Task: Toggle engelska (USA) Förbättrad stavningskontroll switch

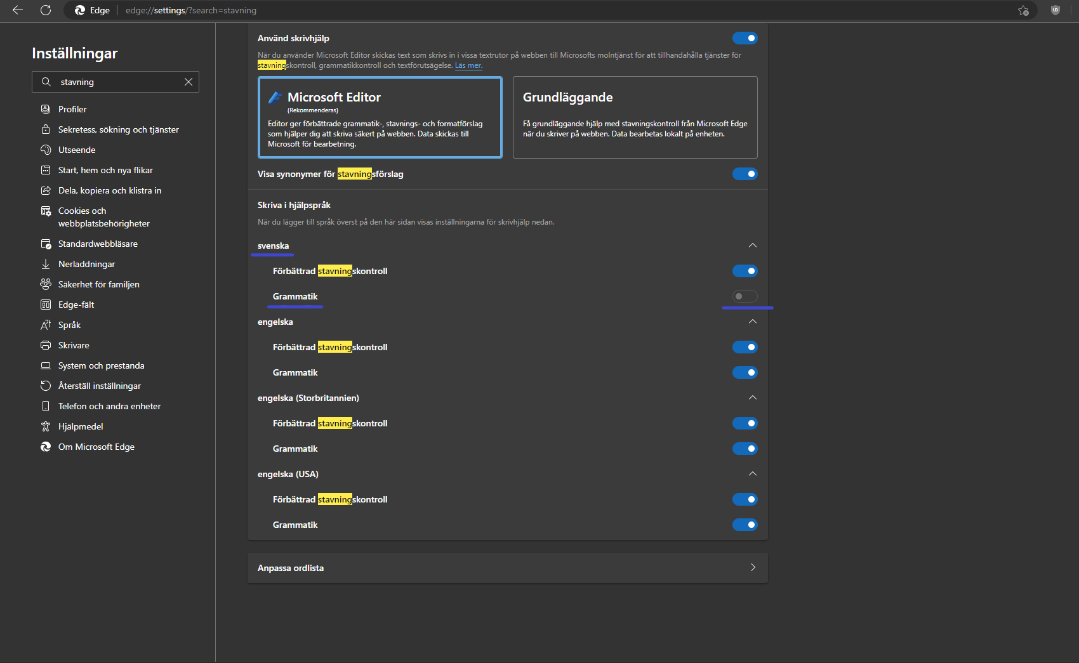Action: (x=745, y=499)
